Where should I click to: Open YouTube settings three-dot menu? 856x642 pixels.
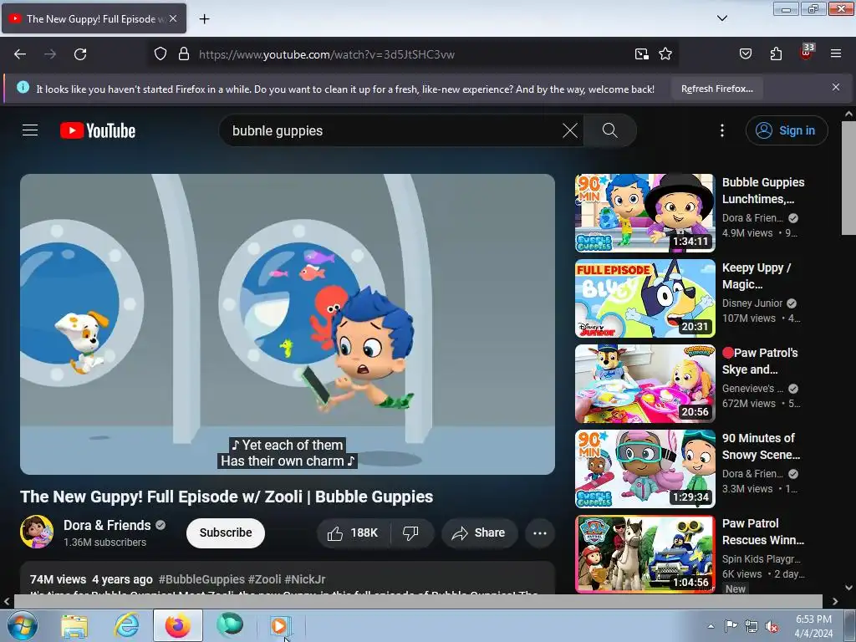722,130
